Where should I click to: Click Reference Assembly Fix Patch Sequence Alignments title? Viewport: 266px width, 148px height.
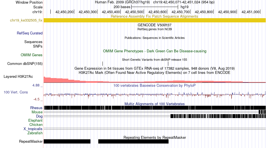155,17
